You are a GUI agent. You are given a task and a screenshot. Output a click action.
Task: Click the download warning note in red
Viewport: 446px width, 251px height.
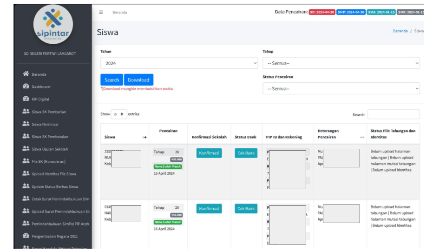coord(137,89)
